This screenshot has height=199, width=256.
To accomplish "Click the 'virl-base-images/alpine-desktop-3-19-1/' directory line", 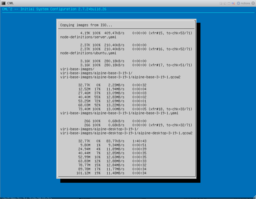I will coord(99,129).
